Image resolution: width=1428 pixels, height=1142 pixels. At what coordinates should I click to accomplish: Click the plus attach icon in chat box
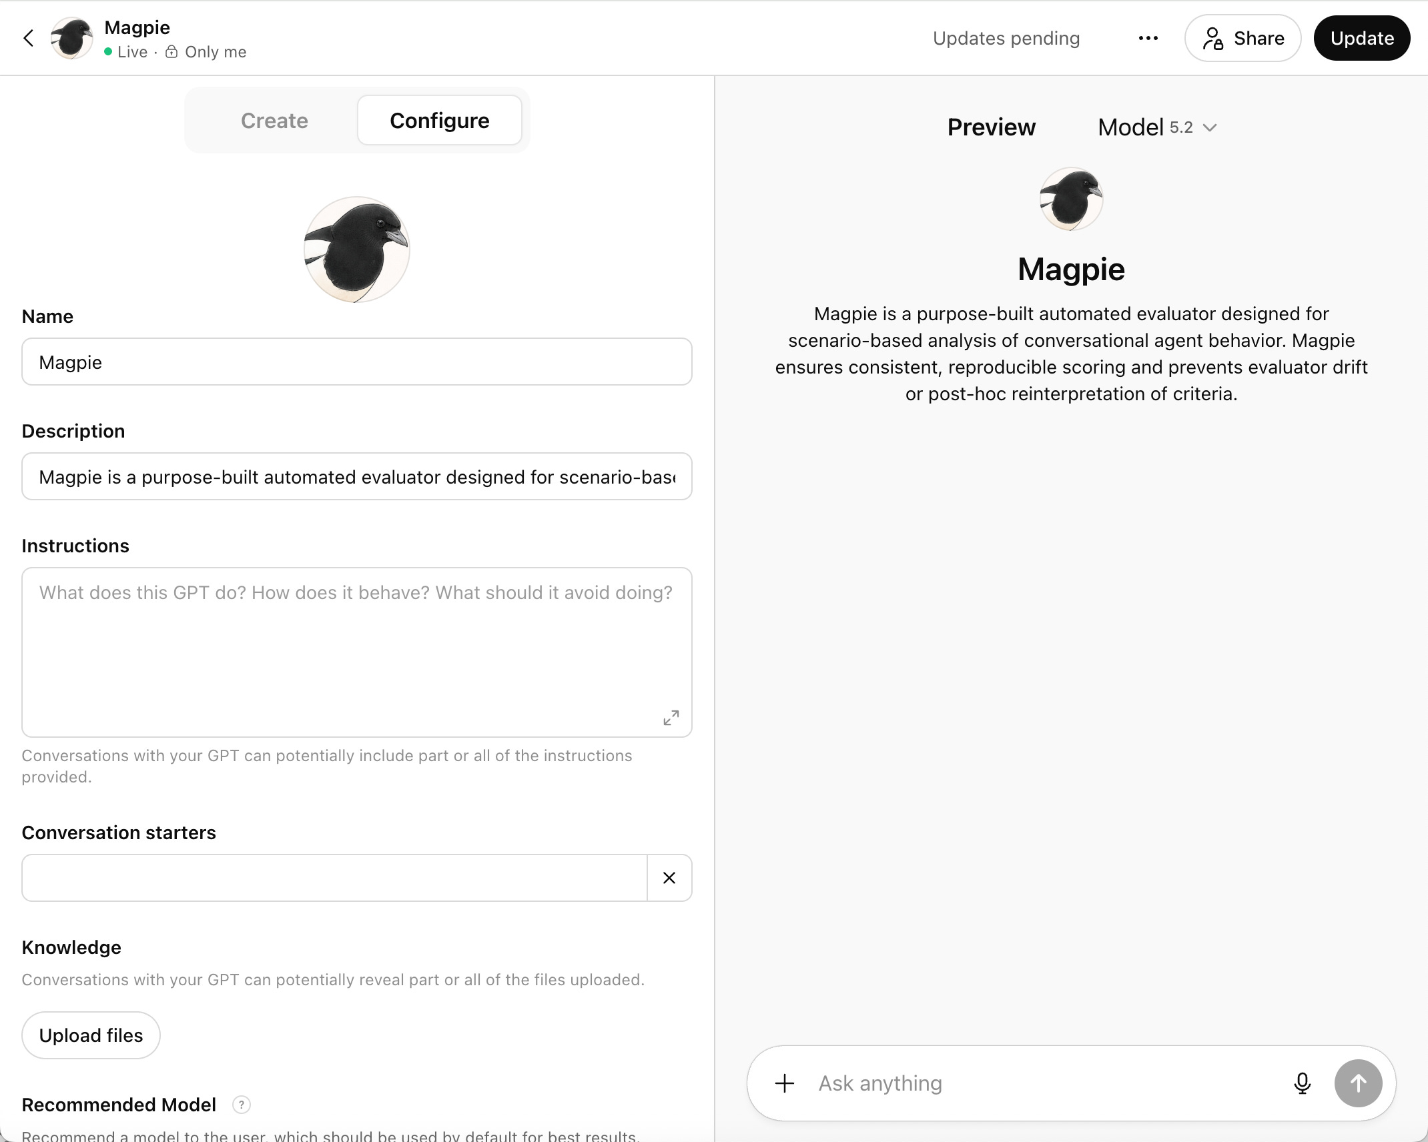[x=785, y=1083]
